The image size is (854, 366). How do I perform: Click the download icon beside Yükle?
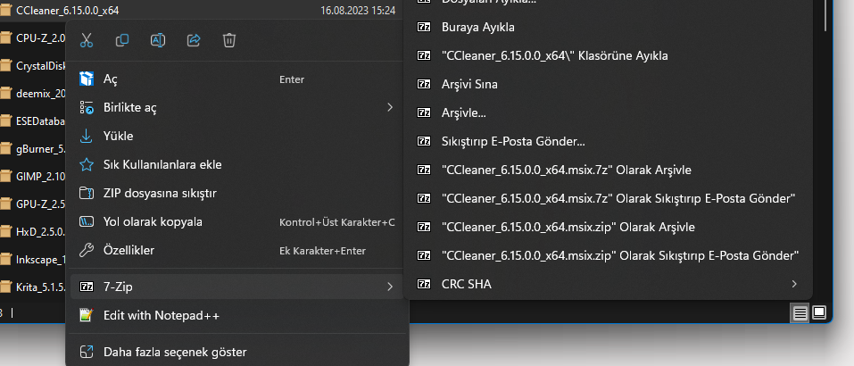click(x=87, y=137)
